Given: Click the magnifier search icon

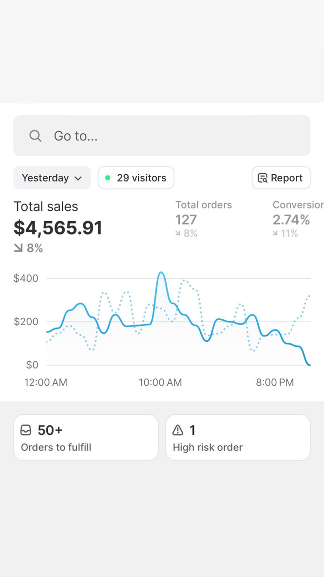Looking at the screenshot, I should 35,136.
